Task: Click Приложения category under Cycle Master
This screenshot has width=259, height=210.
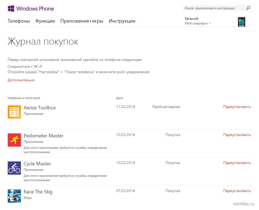Action: pos(33,170)
